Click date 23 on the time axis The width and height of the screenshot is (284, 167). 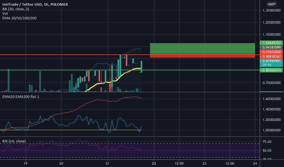pos(204,163)
